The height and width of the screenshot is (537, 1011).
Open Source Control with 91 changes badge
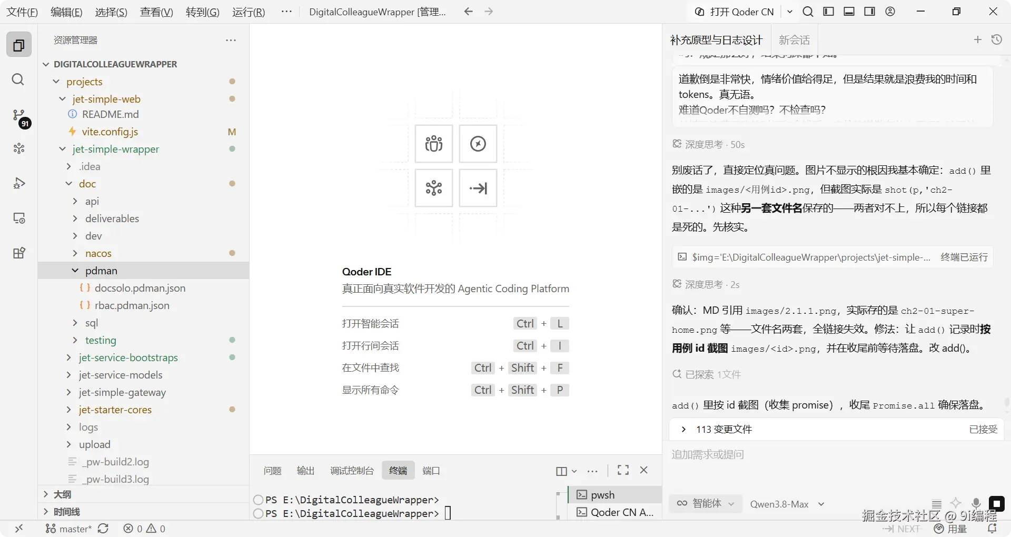pyautogui.click(x=20, y=117)
